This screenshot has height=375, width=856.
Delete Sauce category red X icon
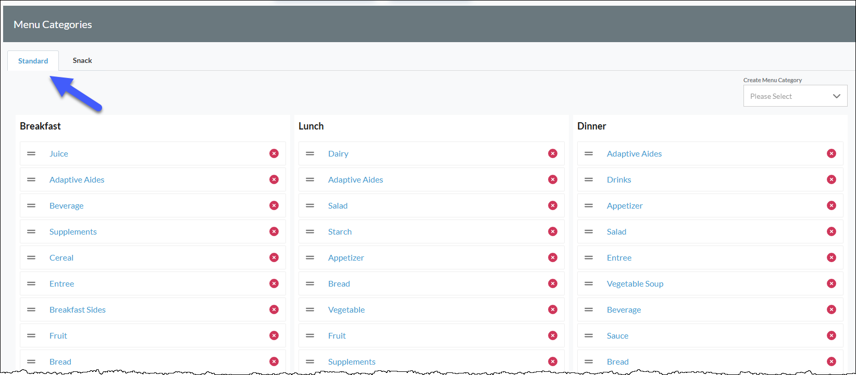832,335
